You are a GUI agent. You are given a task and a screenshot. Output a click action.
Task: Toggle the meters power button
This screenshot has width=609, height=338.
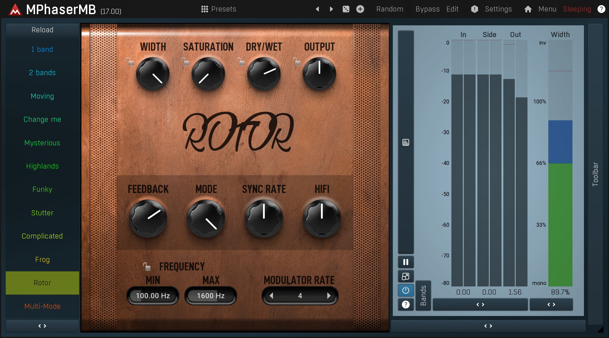click(x=405, y=290)
